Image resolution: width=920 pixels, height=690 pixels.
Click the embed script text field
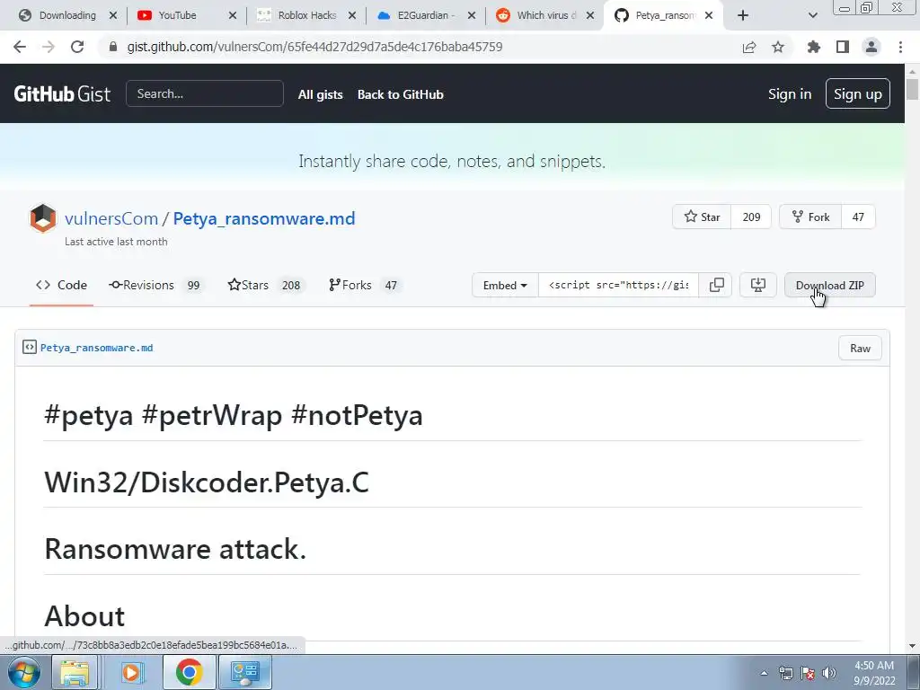(618, 285)
